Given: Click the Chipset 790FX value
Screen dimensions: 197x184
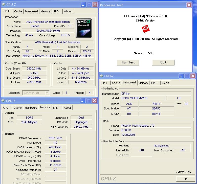Looking at the screenshot, I should (156, 104).
